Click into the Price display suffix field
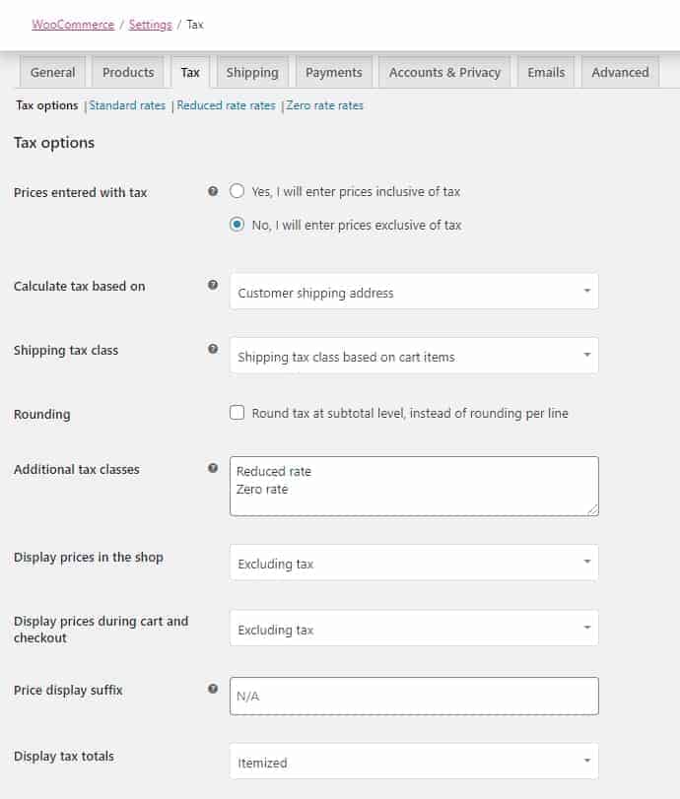This screenshot has width=680, height=799. [414, 697]
